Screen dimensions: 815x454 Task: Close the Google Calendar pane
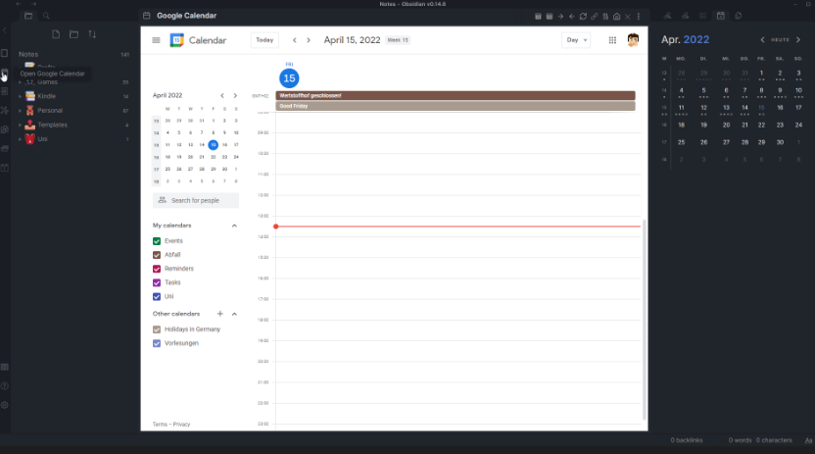[628, 16]
